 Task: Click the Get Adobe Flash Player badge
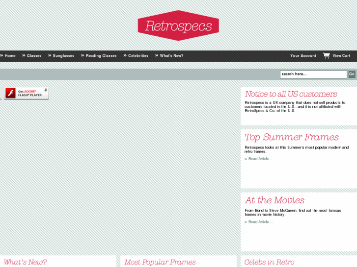[27, 94]
